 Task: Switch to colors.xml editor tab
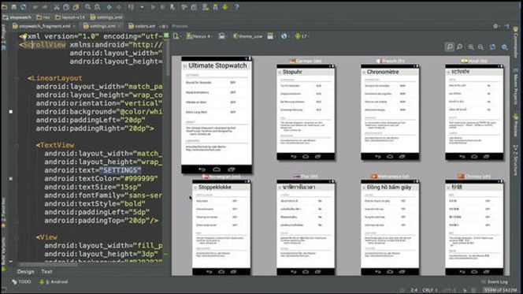click(143, 26)
